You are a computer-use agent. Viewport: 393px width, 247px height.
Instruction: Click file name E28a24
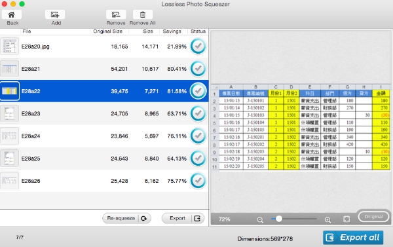31,136
